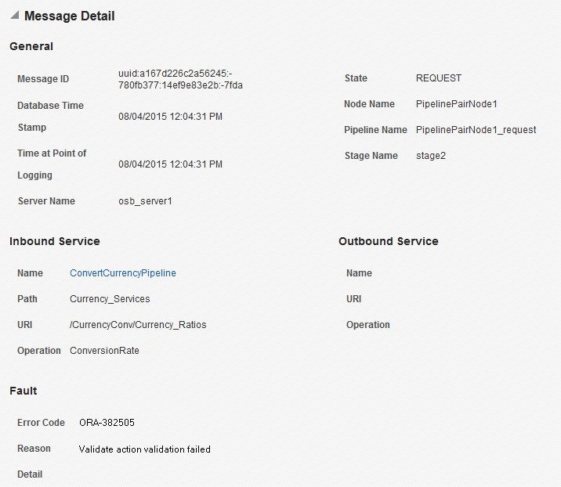The image size is (561, 487).
Task: Click the Inbound Service heading
Action: point(55,241)
